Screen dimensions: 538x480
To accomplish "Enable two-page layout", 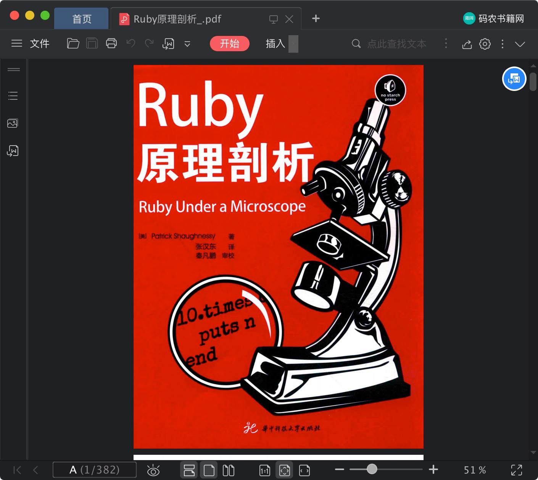I will coord(229,470).
